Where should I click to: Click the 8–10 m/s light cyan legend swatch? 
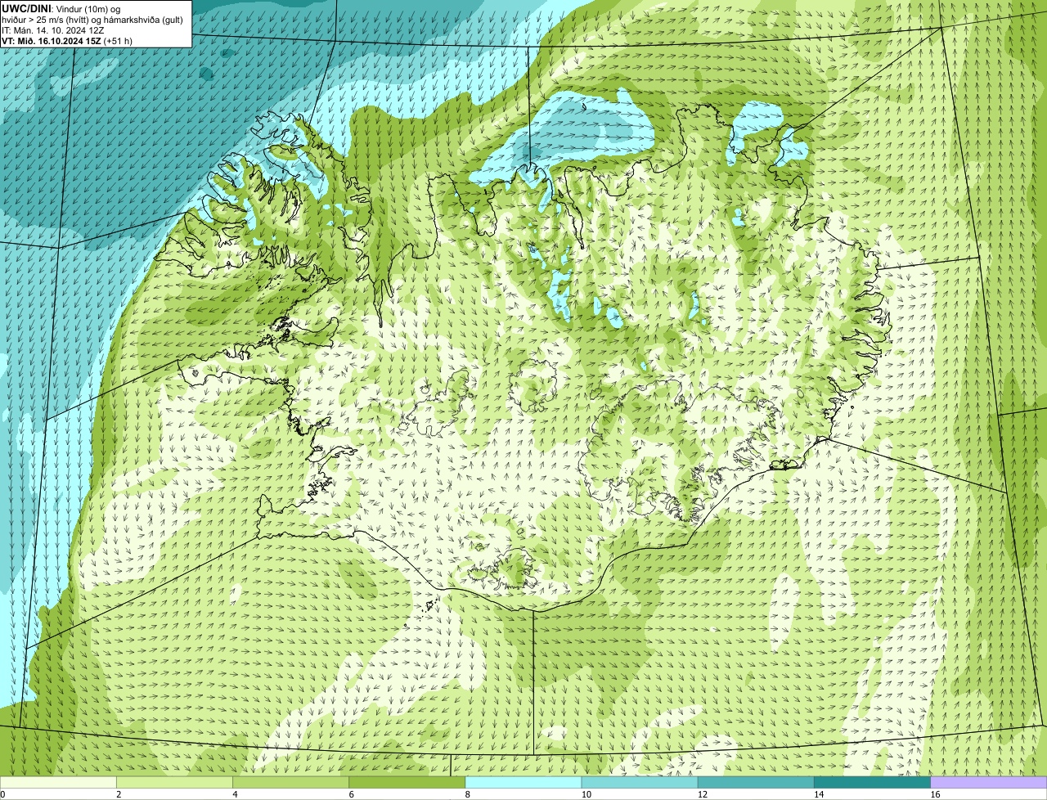[x=523, y=782]
